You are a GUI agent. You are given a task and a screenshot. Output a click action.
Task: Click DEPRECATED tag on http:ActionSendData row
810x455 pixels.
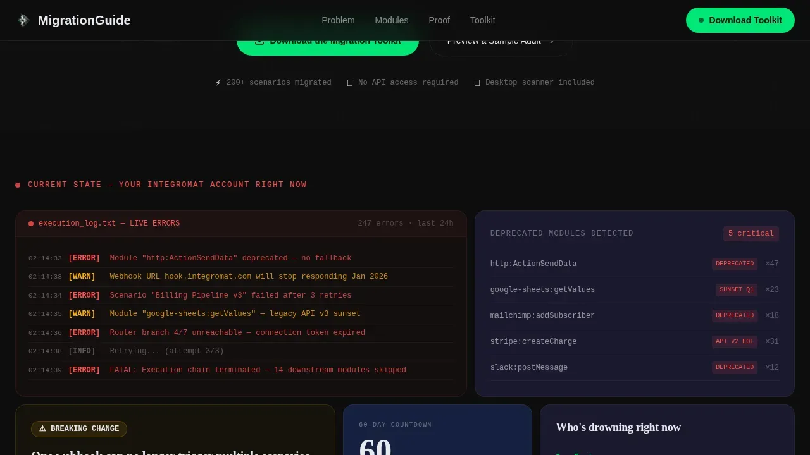(735, 264)
